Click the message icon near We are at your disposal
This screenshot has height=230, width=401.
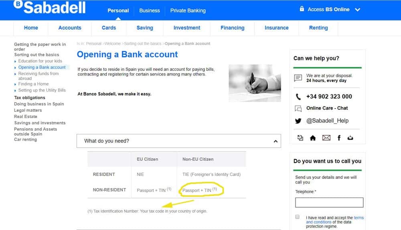point(298,78)
